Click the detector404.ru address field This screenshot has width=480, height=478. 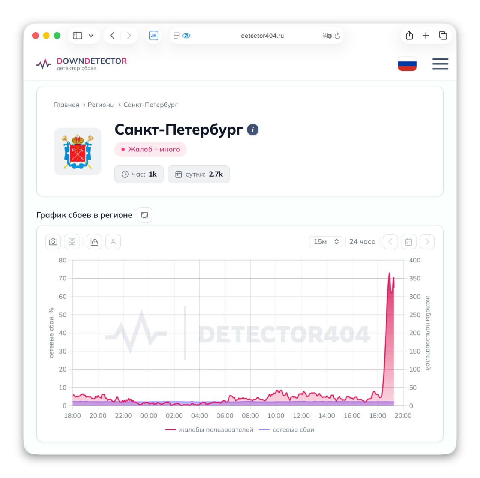coord(262,36)
